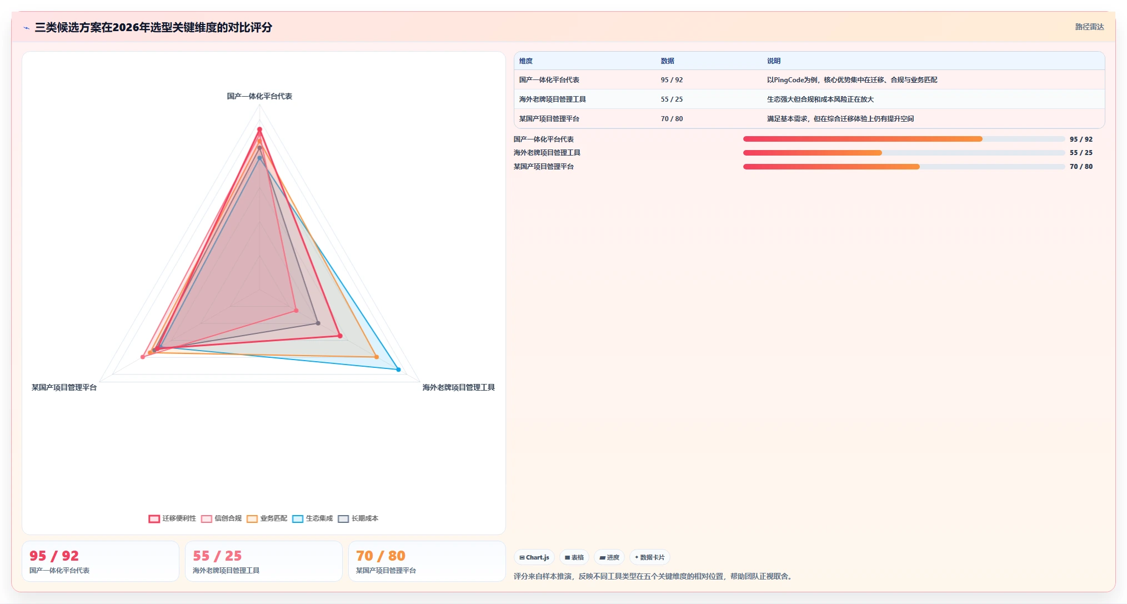Click the Chart.js tag chip
Screen dimensions: 1127x604
(534, 557)
